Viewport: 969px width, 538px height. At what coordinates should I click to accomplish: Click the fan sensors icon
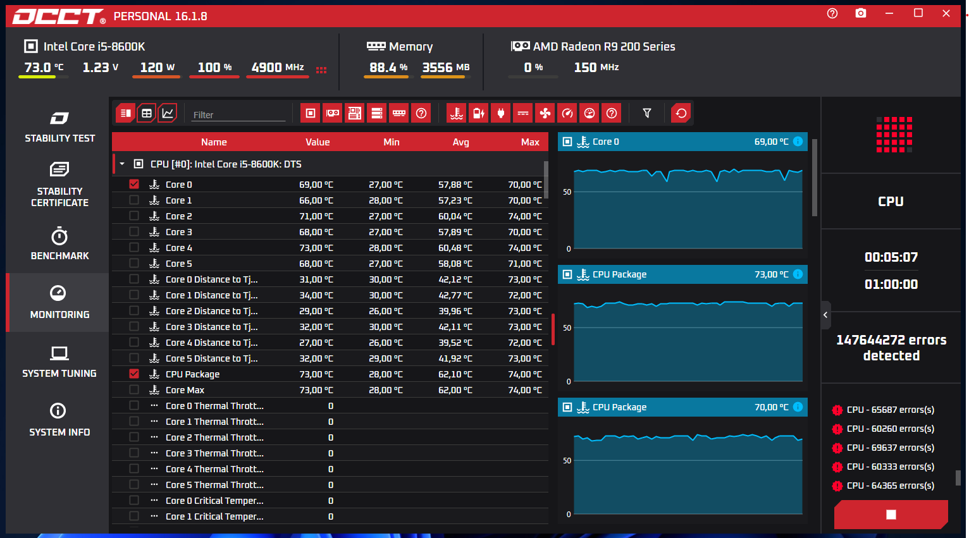point(545,113)
